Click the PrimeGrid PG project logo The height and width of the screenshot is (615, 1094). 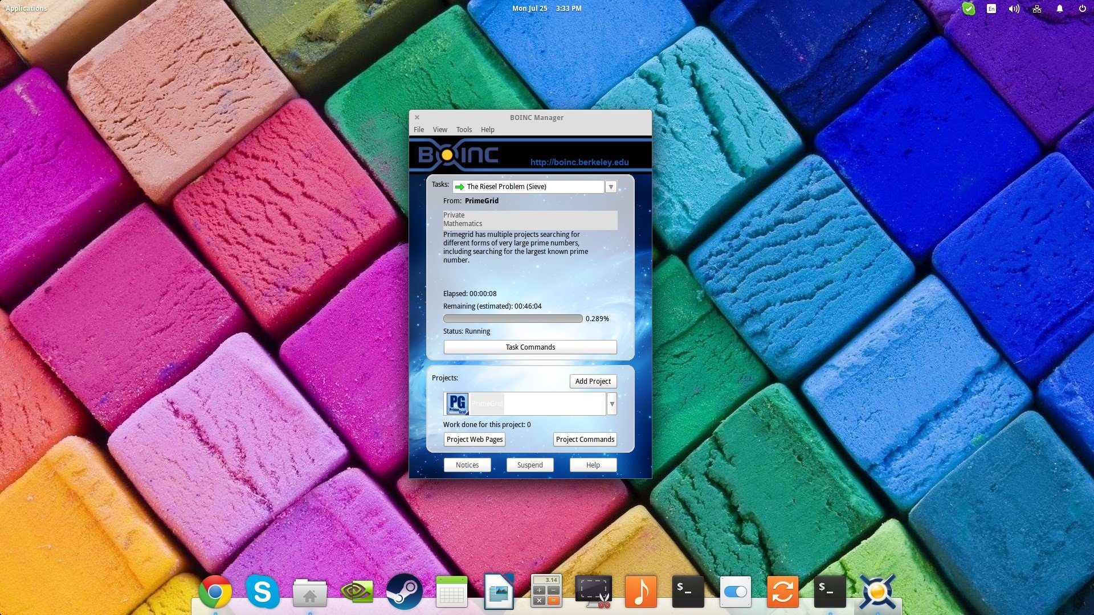tap(457, 404)
